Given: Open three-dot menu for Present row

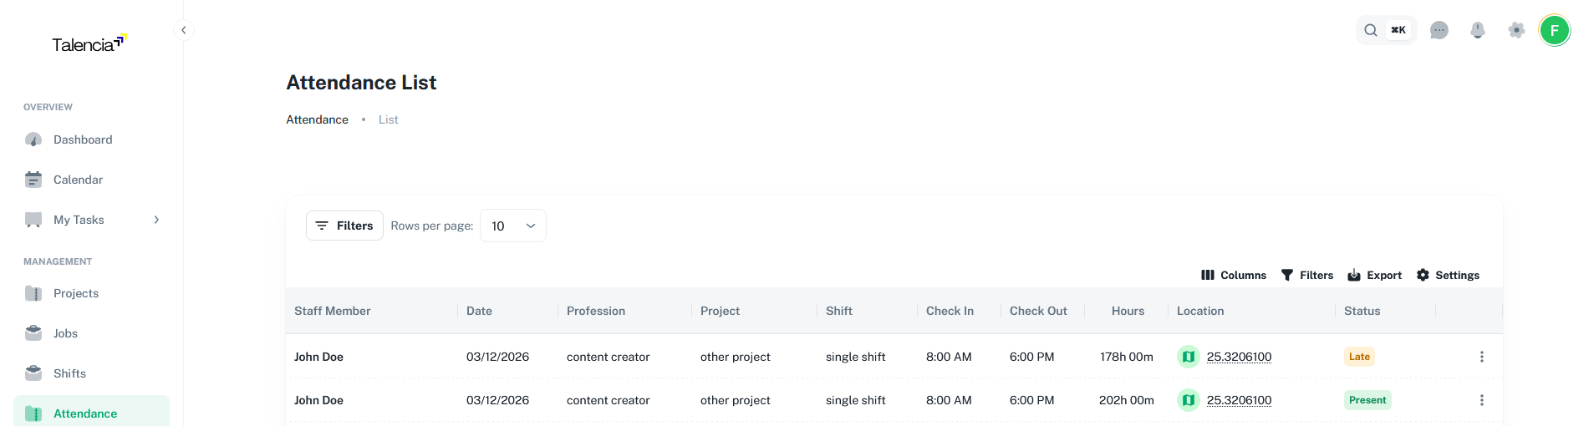Looking at the screenshot, I should pos(1482,400).
